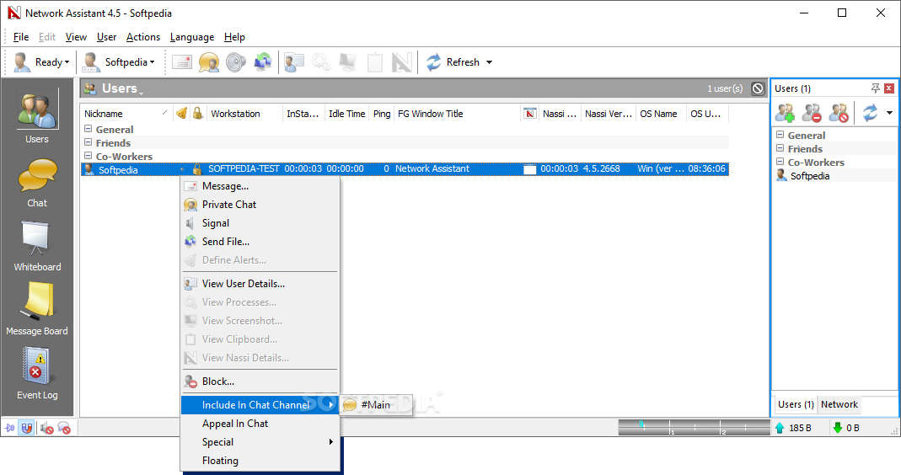
Task: Click the pin icon in status bar
Action: pyautogui.click(x=10, y=428)
